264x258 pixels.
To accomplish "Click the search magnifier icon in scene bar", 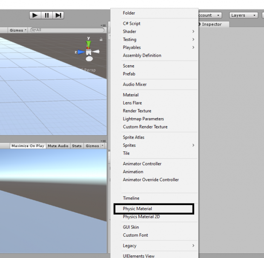I will (33, 30).
